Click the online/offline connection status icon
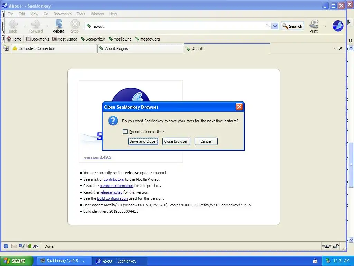This screenshot has height=266, width=354. point(326,246)
